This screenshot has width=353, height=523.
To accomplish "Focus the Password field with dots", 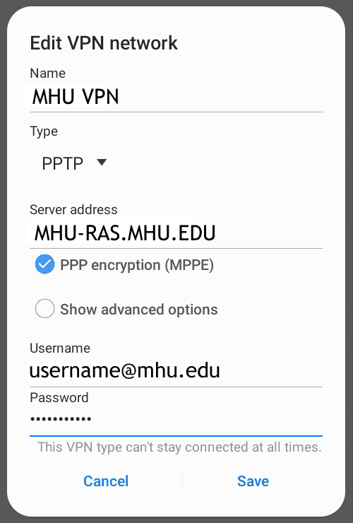I will click(x=176, y=420).
